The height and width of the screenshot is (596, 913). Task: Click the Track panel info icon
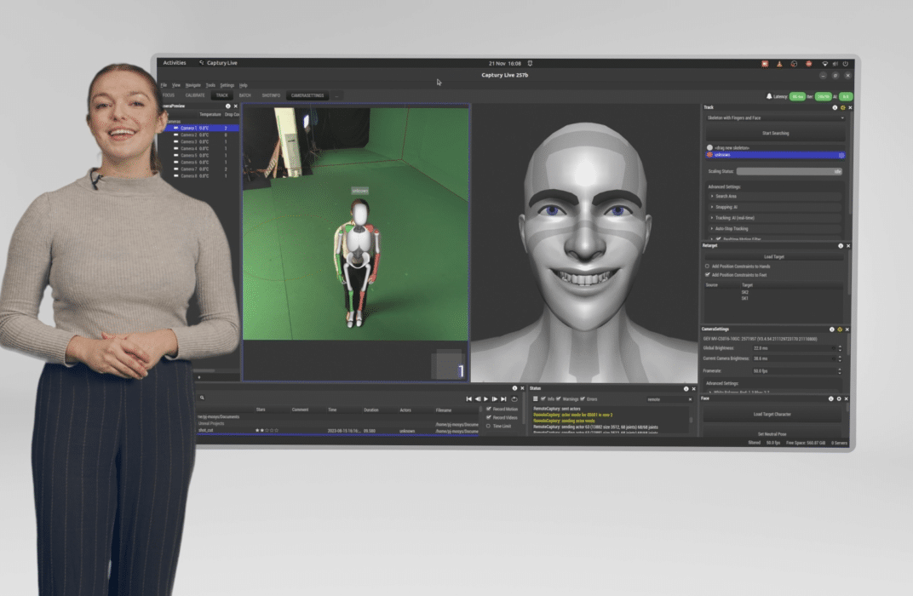(x=835, y=107)
